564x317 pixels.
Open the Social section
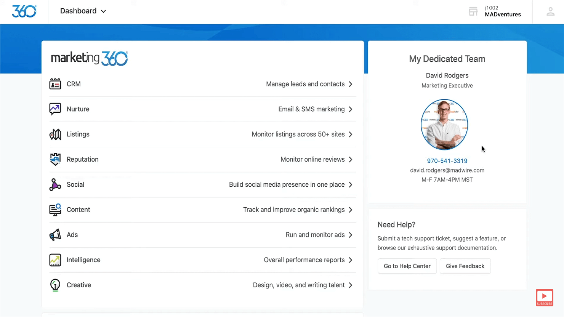coord(75,184)
